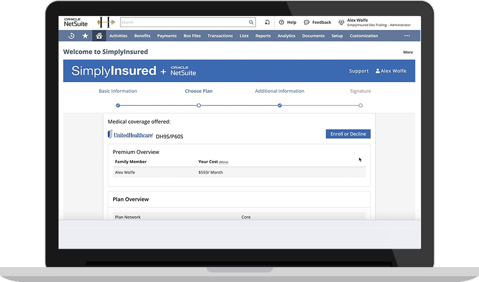Click the Plan Overview heading
The height and width of the screenshot is (282, 479).
point(131,199)
